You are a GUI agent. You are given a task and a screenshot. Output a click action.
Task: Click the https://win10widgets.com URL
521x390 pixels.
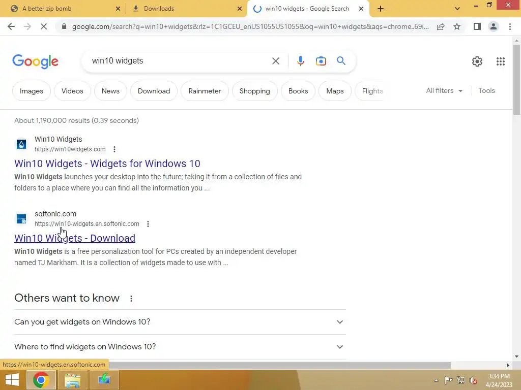click(70, 149)
